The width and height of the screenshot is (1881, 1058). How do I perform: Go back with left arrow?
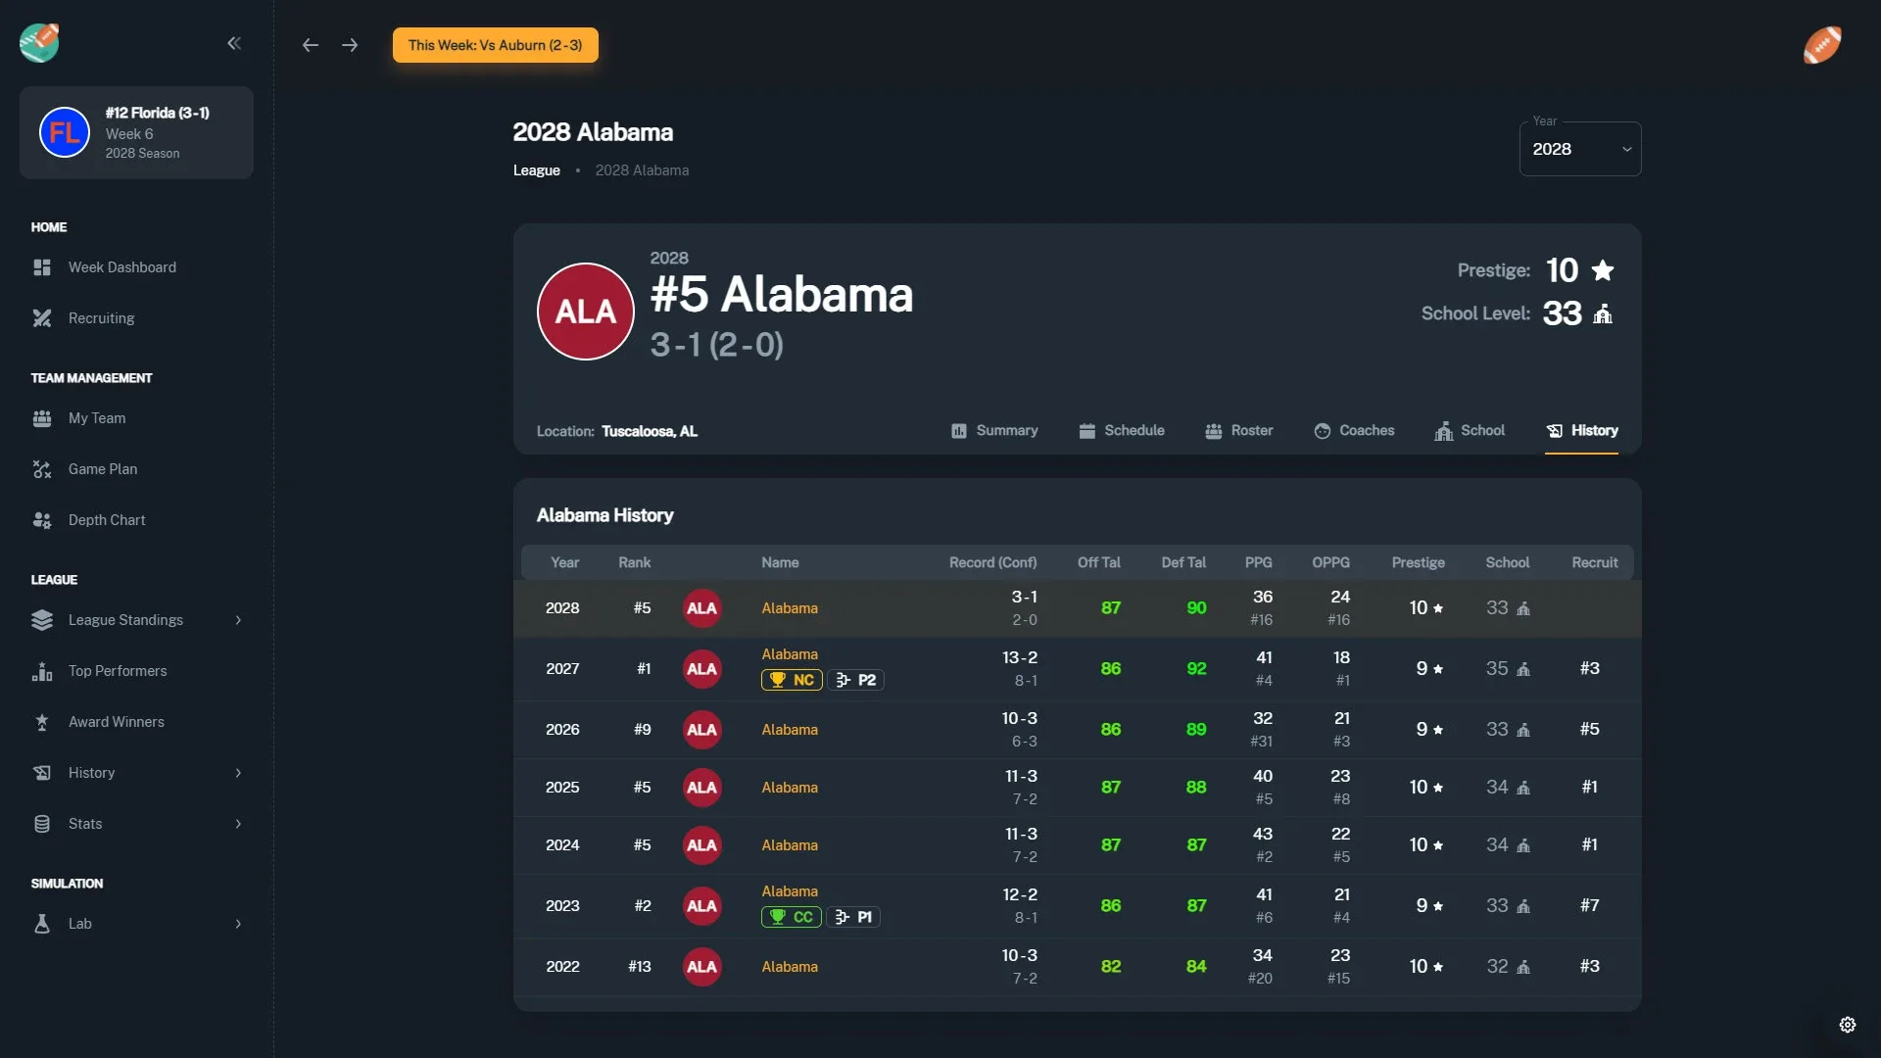(x=311, y=45)
